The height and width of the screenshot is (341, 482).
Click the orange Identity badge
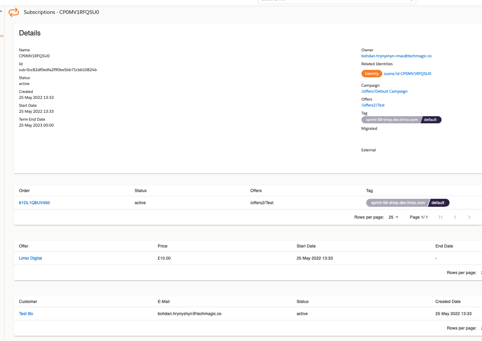pos(371,74)
